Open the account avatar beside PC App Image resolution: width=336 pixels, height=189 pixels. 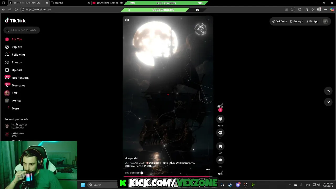[x=325, y=21]
